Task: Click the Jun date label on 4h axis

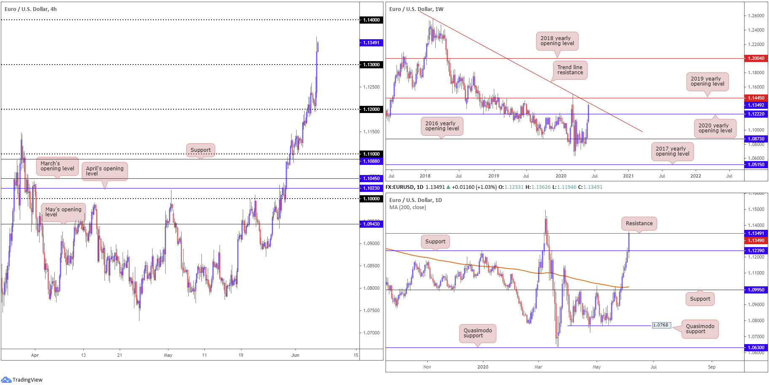Action: coord(295,355)
